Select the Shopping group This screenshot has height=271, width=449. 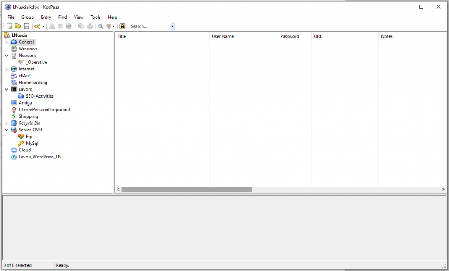click(x=29, y=116)
